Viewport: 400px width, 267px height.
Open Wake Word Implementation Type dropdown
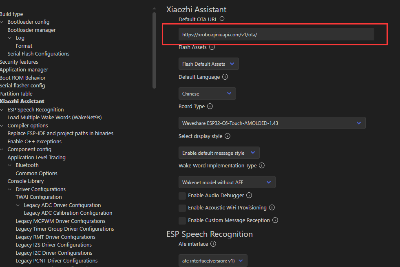point(227,182)
